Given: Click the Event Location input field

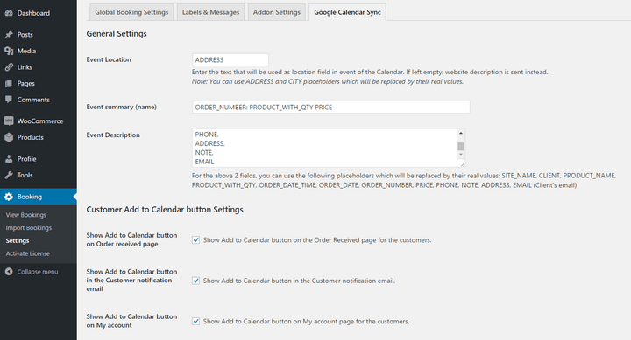Looking at the screenshot, I should [x=230, y=59].
